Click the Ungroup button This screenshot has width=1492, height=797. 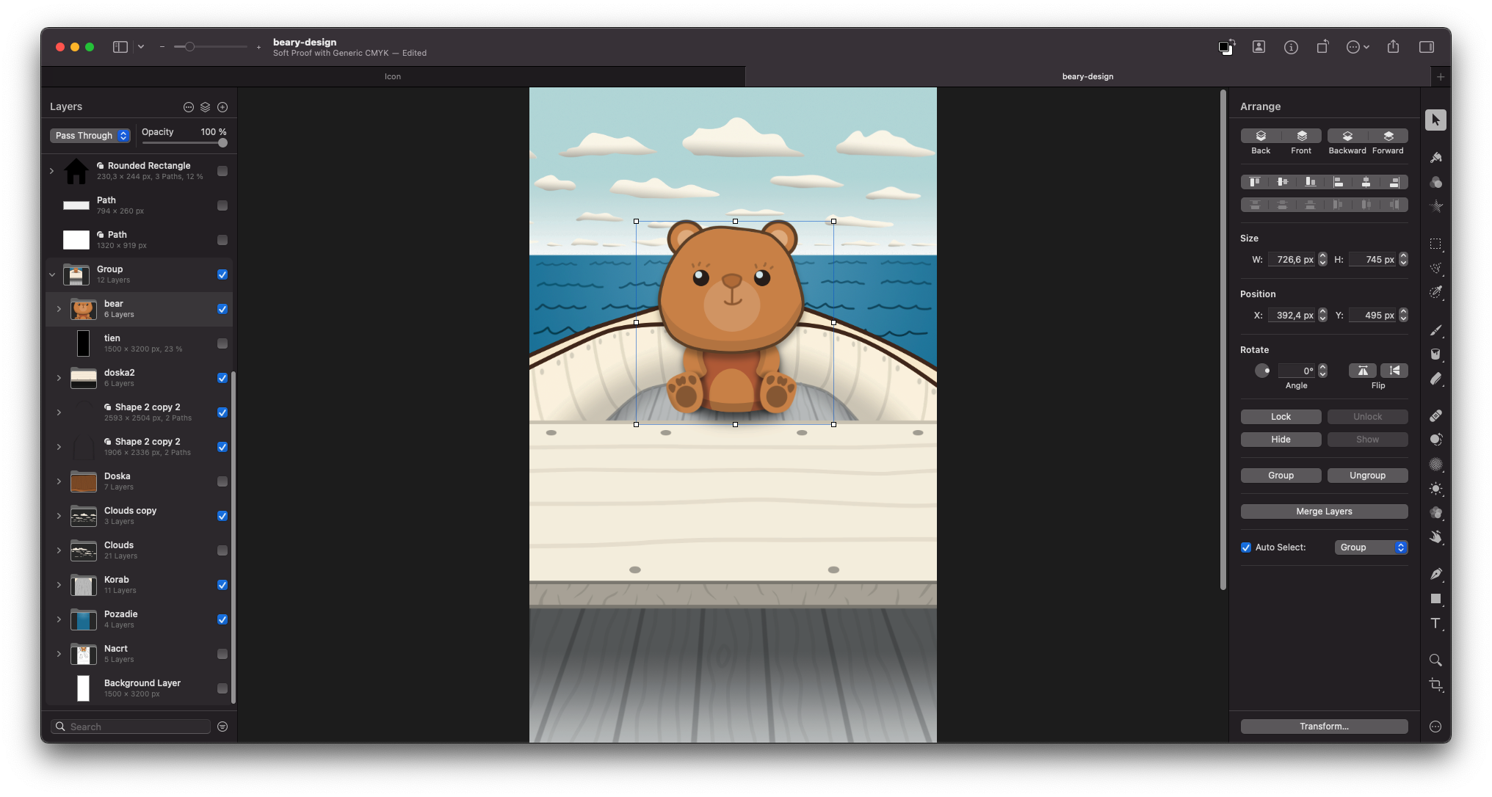click(x=1367, y=476)
